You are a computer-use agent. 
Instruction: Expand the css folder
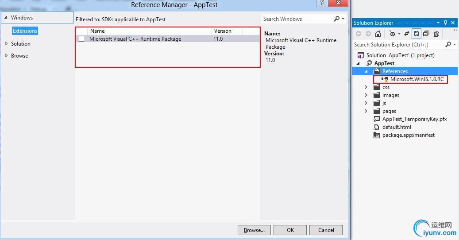pos(366,87)
